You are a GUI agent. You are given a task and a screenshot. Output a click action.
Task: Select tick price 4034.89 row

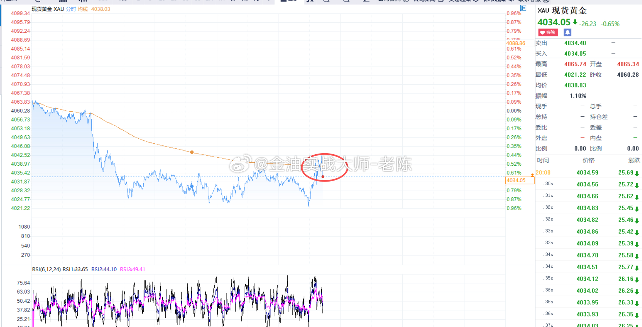point(588,243)
